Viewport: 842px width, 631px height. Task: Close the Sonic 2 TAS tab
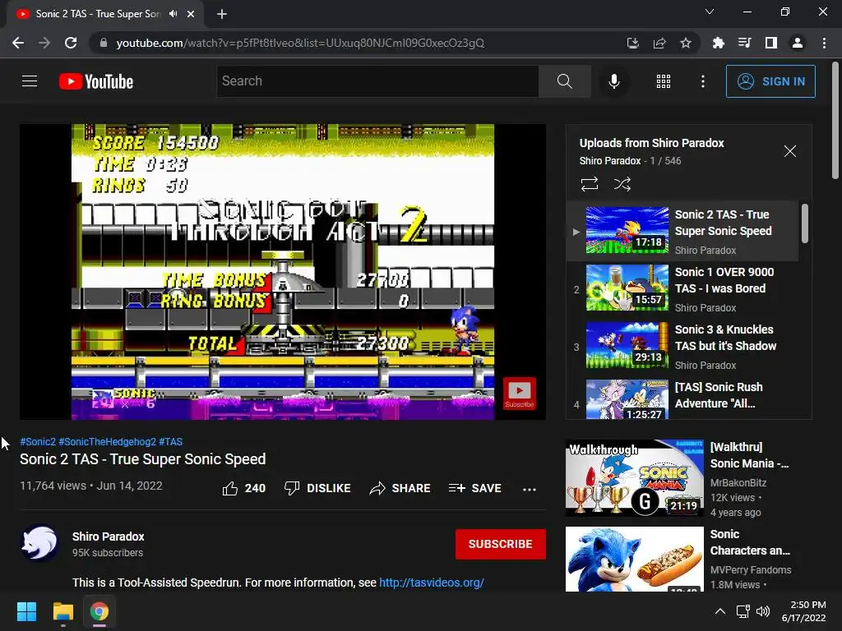191,14
